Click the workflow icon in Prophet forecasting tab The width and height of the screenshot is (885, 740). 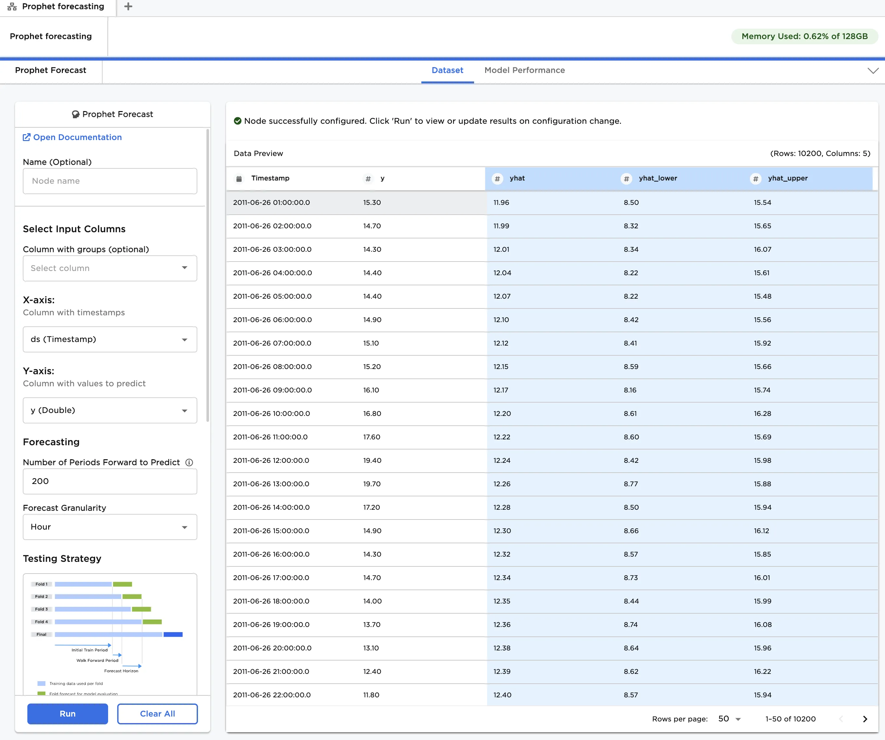12,6
